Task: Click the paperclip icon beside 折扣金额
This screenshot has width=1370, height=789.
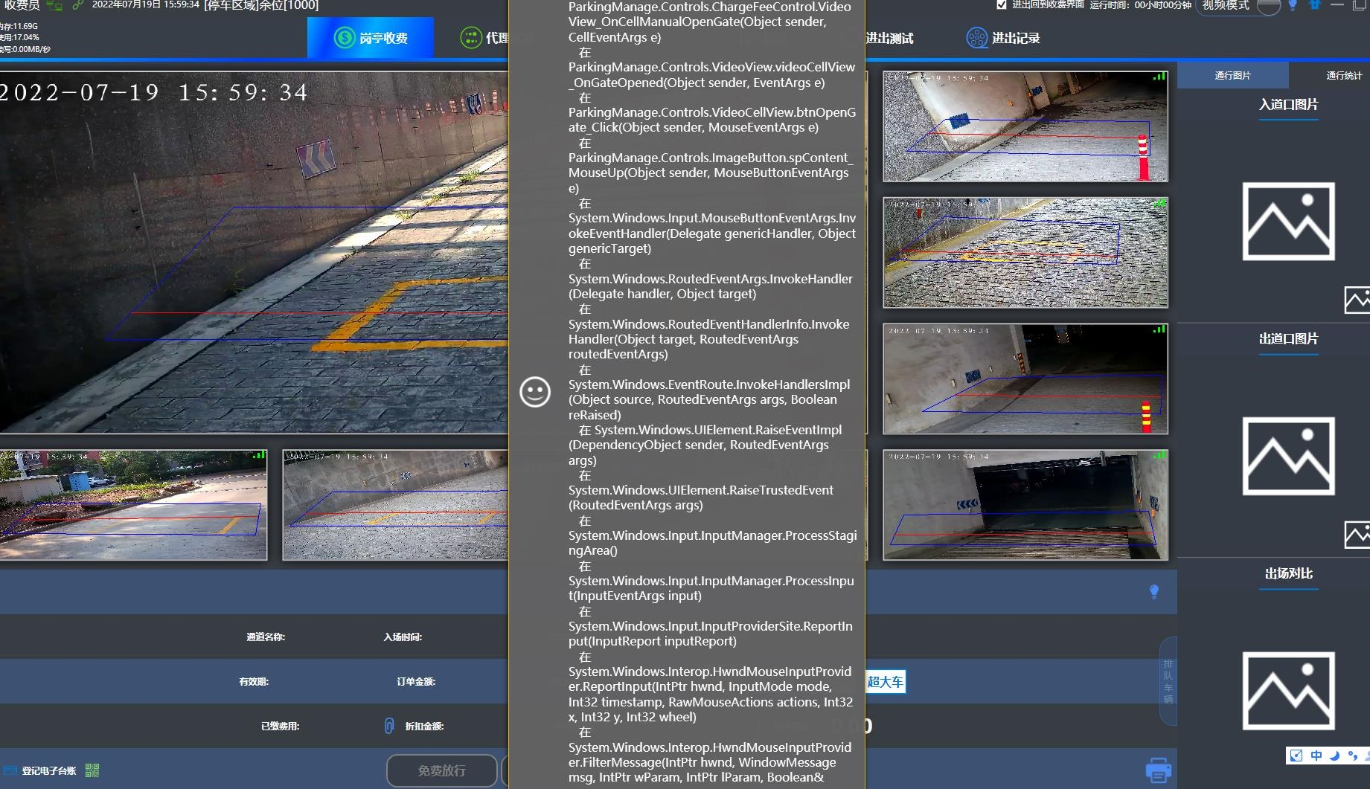Action: (x=388, y=726)
